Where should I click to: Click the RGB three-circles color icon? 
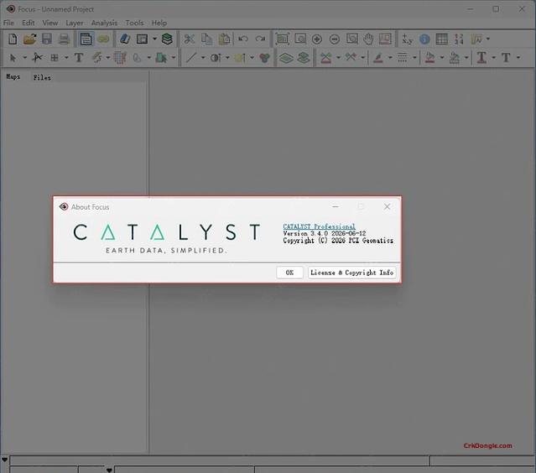coord(264,58)
